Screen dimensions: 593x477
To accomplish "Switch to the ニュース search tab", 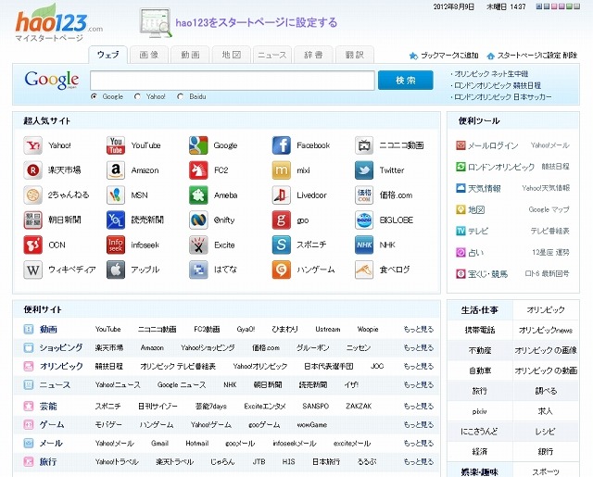I will (x=272, y=55).
